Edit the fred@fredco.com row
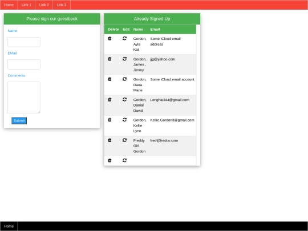 [124, 140]
